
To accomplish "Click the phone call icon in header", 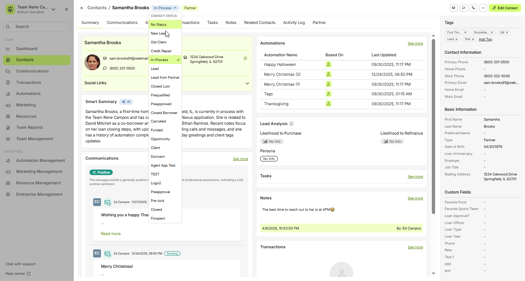I will click(473, 8).
